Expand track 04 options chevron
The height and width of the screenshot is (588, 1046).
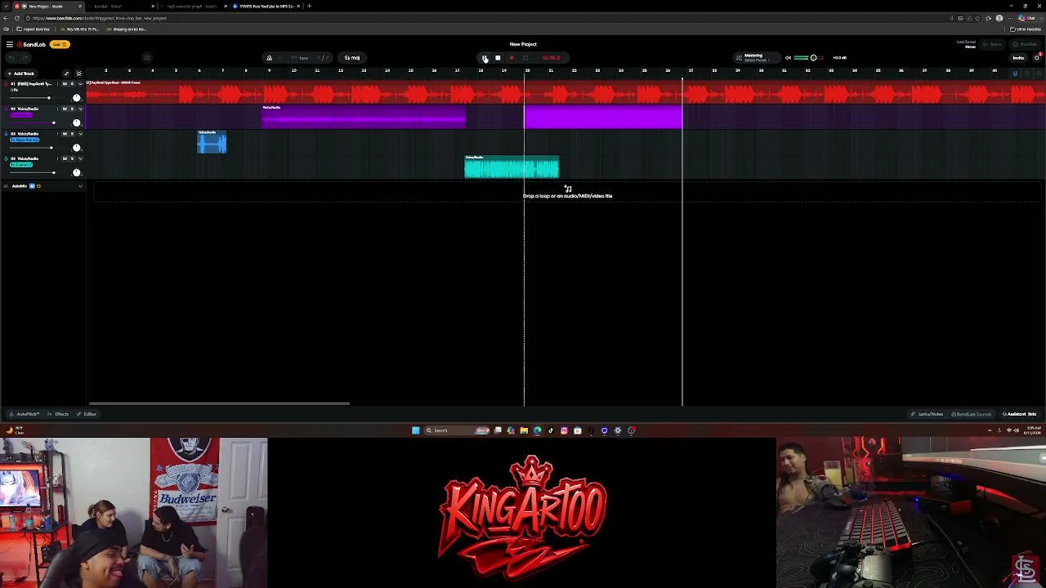coord(80,158)
